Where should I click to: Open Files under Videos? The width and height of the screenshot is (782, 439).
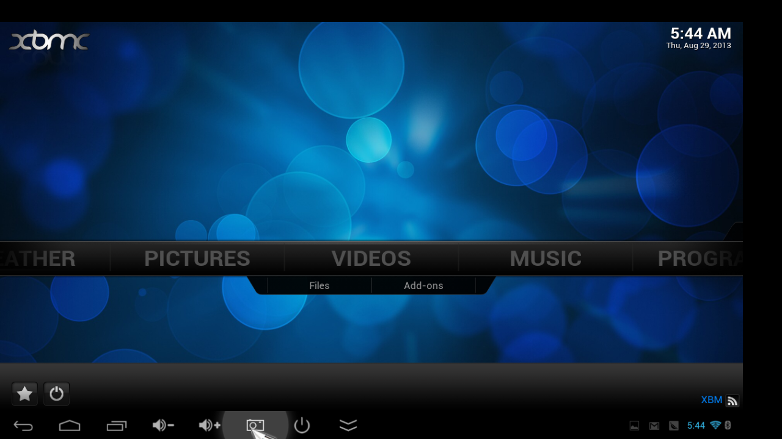click(319, 285)
